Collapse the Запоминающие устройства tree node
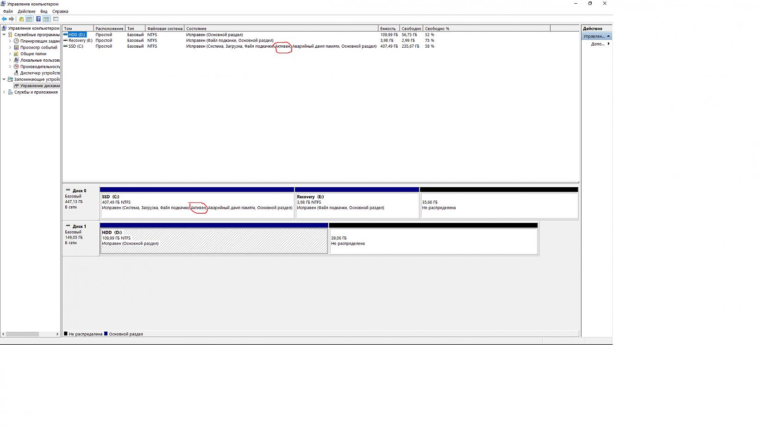The image size is (764, 430). pyautogui.click(x=4, y=79)
